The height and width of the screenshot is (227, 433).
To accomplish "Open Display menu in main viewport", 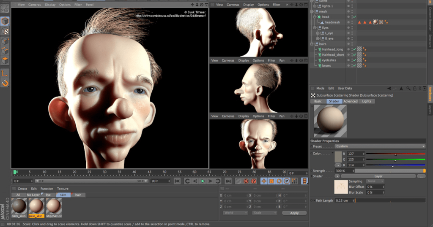I will 50,5.
